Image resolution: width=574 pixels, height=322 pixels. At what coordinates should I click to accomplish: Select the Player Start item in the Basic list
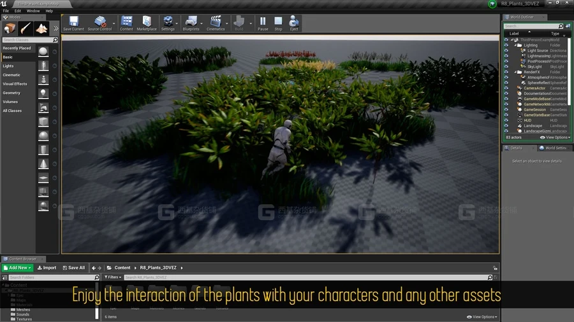point(43,108)
